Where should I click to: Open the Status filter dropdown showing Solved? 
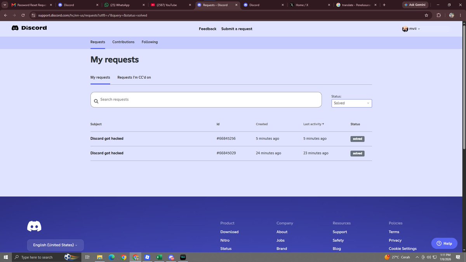click(351, 103)
